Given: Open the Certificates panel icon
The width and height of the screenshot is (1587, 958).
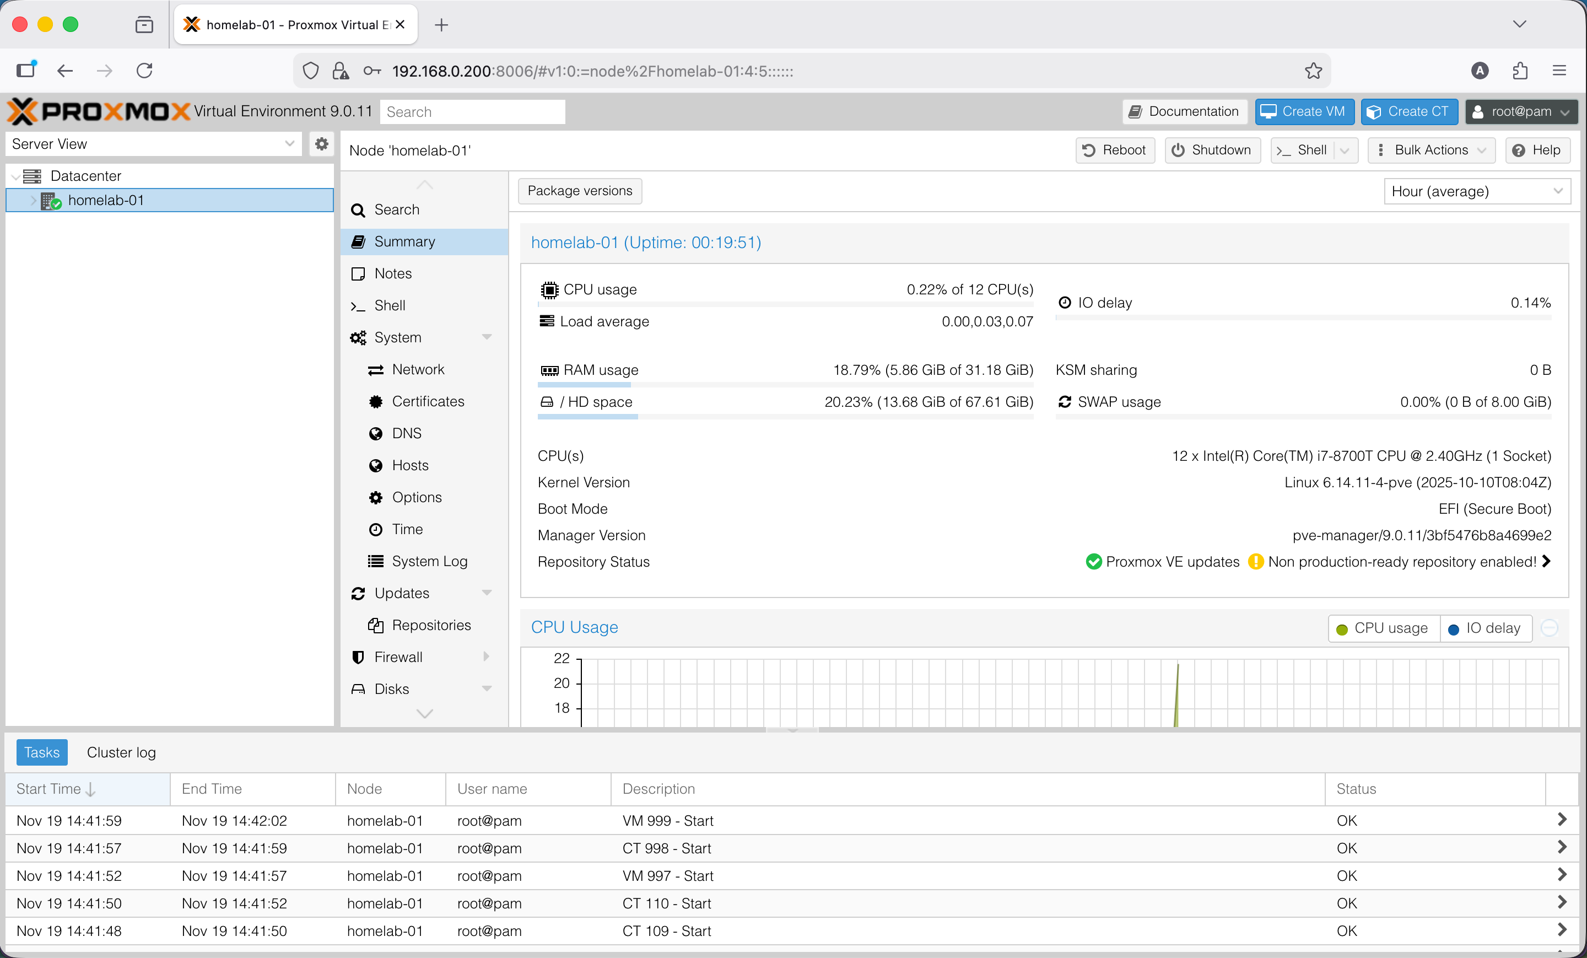Looking at the screenshot, I should [377, 401].
